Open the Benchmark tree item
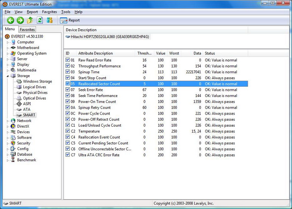Screen dimensions: 292x209 coord(26,160)
